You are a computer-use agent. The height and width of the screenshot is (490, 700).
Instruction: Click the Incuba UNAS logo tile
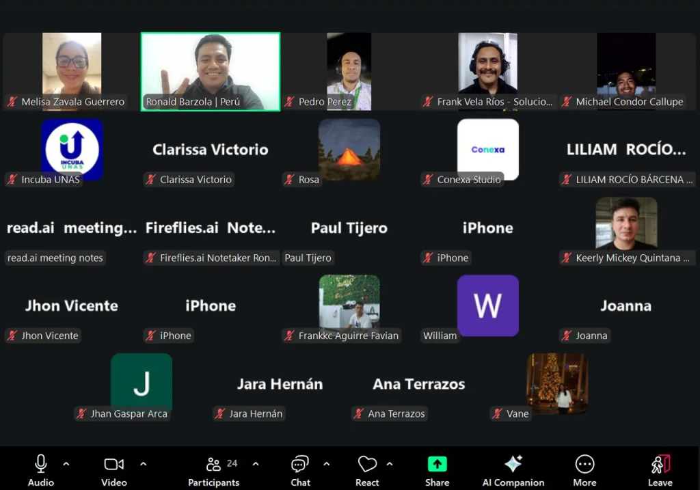click(x=72, y=149)
